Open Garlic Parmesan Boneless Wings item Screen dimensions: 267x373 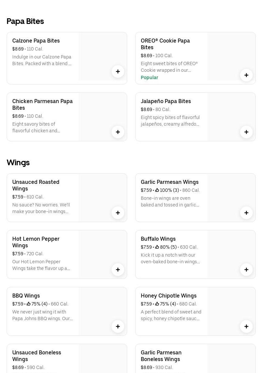pyautogui.click(x=161, y=356)
